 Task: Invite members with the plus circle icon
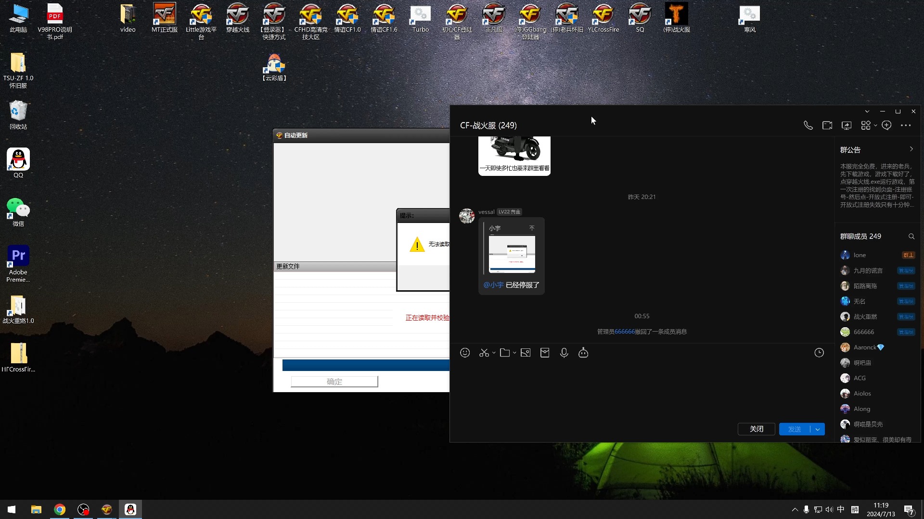tap(886, 125)
